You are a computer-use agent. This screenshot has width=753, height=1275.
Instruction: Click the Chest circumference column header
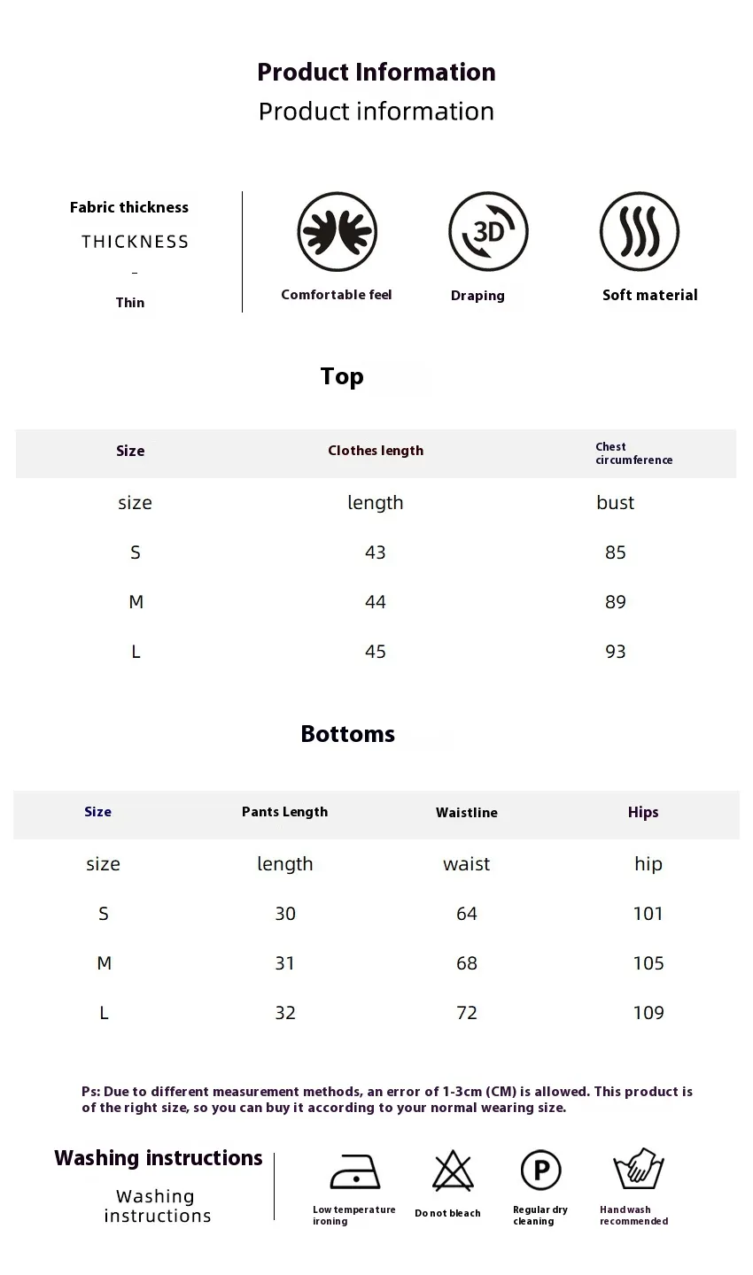click(633, 453)
